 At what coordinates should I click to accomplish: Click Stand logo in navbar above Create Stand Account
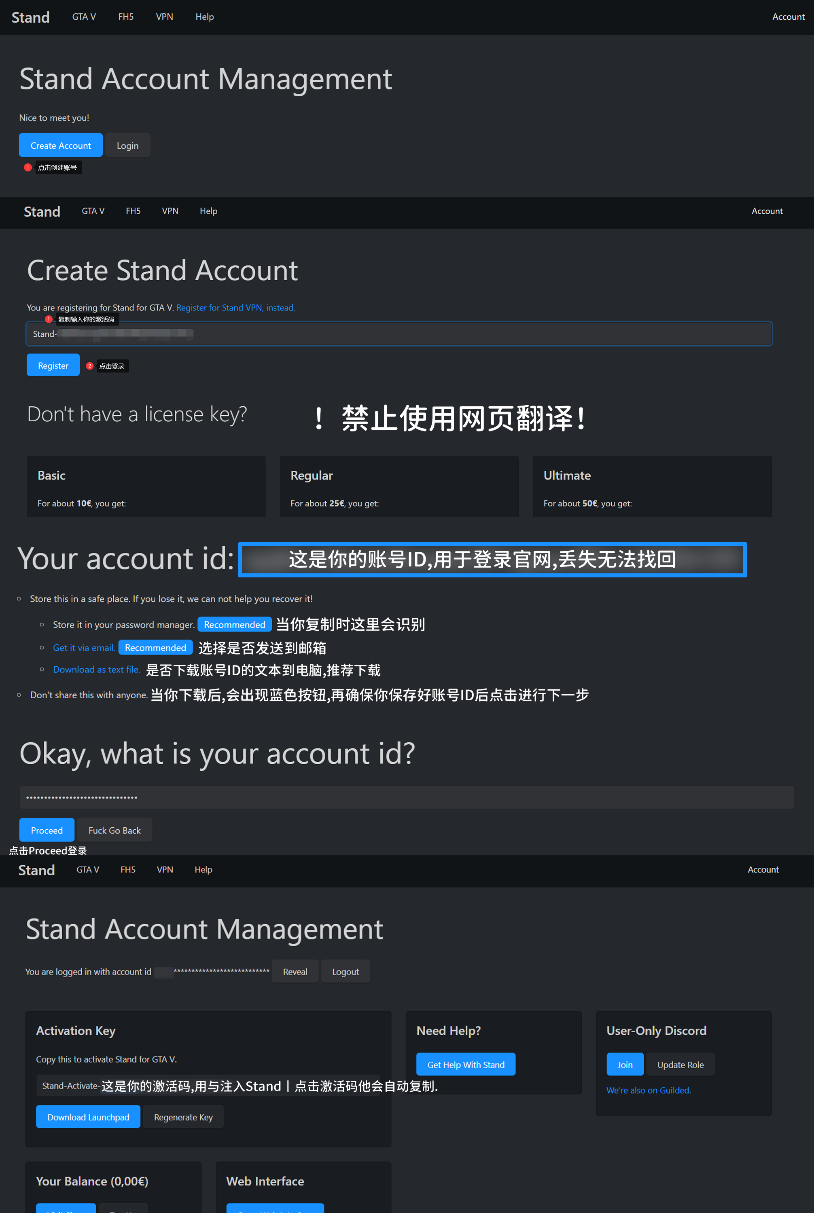click(x=42, y=211)
